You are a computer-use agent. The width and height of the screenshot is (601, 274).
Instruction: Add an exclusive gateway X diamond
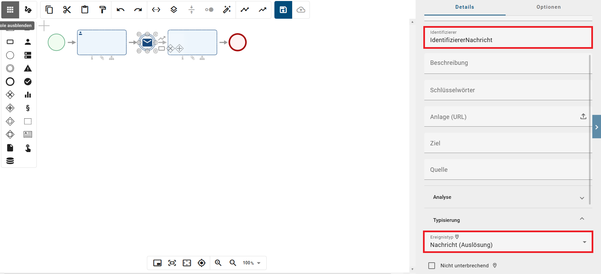(x=10, y=95)
